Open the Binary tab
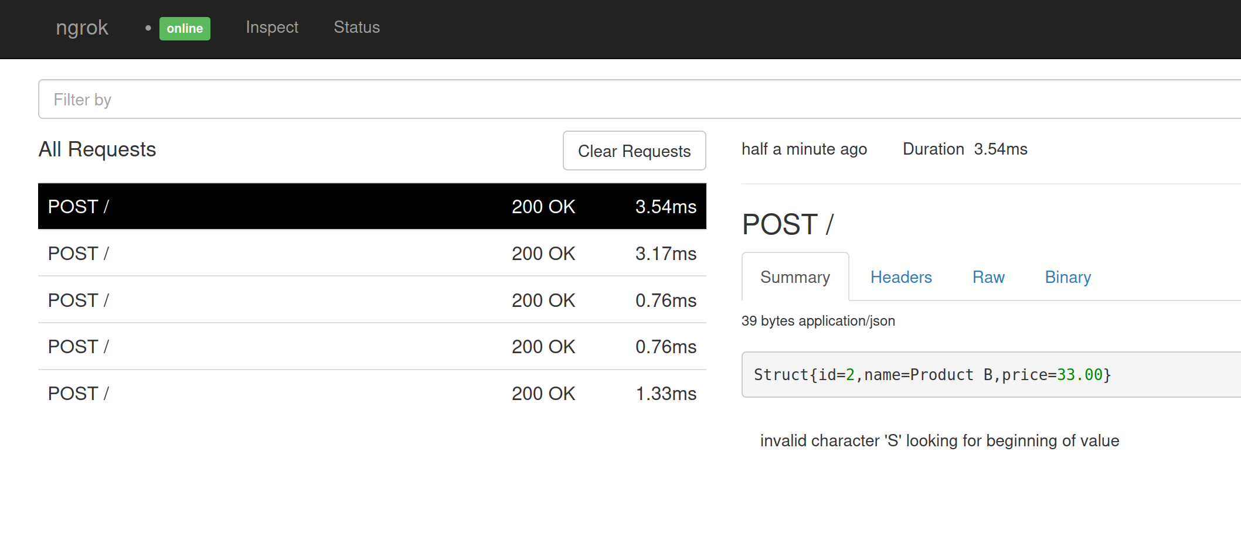1241x557 pixels. [1067, 277]
